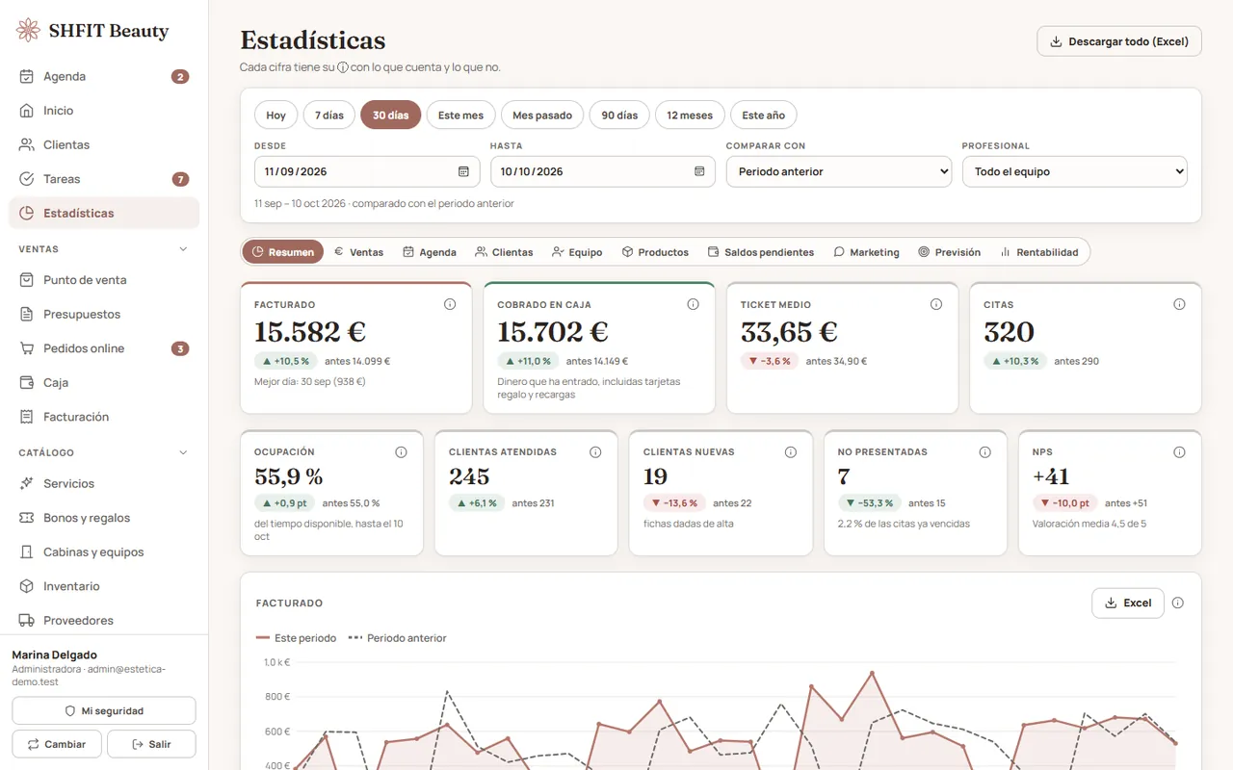Select the 7 días period chip
1233x770 pixels.
328,115
